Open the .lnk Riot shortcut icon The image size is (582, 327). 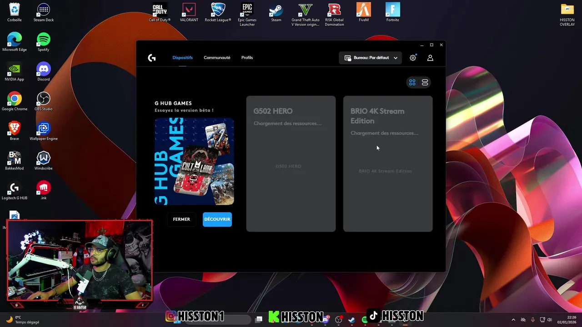[44, 190]
